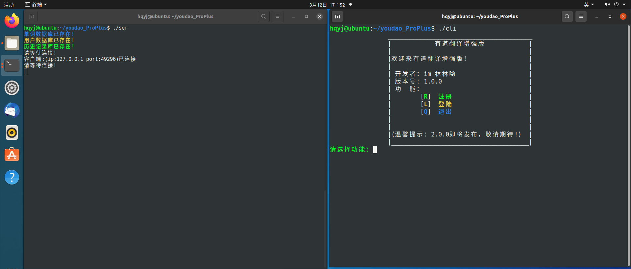Click the 开发者 developer line
This screenshot has width=631, height=269.
425,74
